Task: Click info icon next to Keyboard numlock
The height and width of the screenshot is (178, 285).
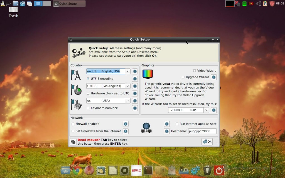Action: [135, 108]
